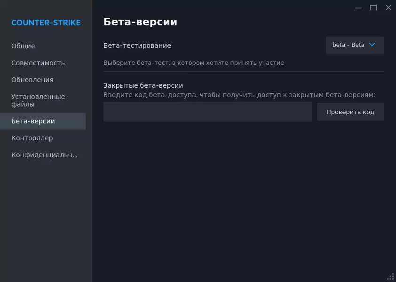Open the Контроллер settings page
The height and width of the screenshot is (282, 396).
point(32,138)
